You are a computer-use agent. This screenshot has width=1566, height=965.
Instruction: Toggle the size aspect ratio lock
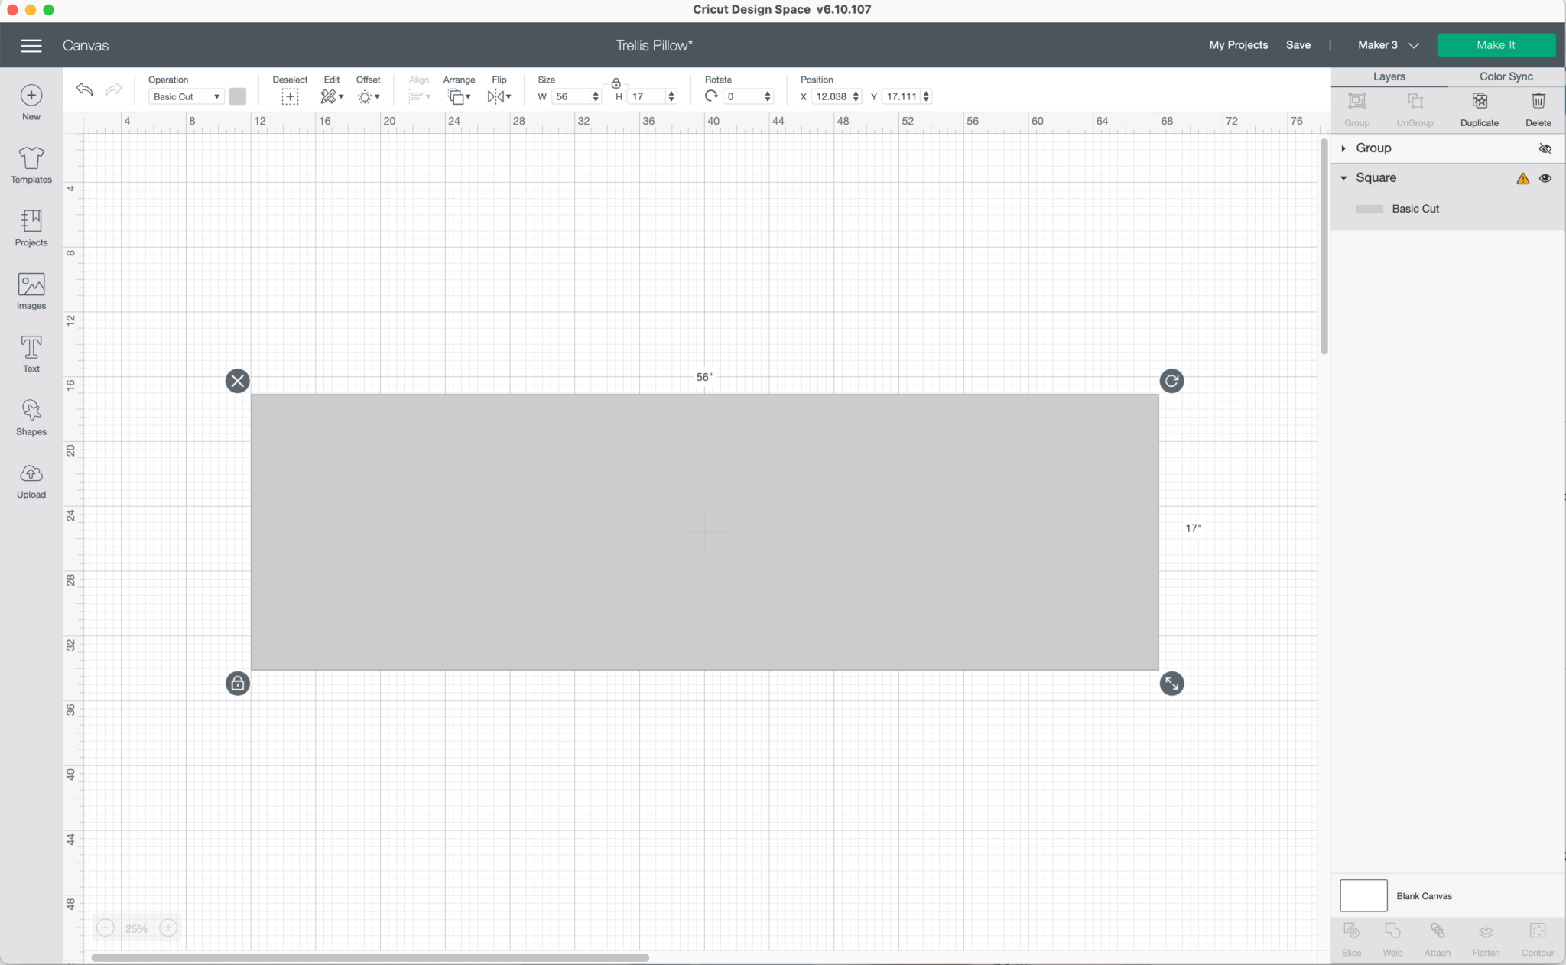click(x=616, y=83)
